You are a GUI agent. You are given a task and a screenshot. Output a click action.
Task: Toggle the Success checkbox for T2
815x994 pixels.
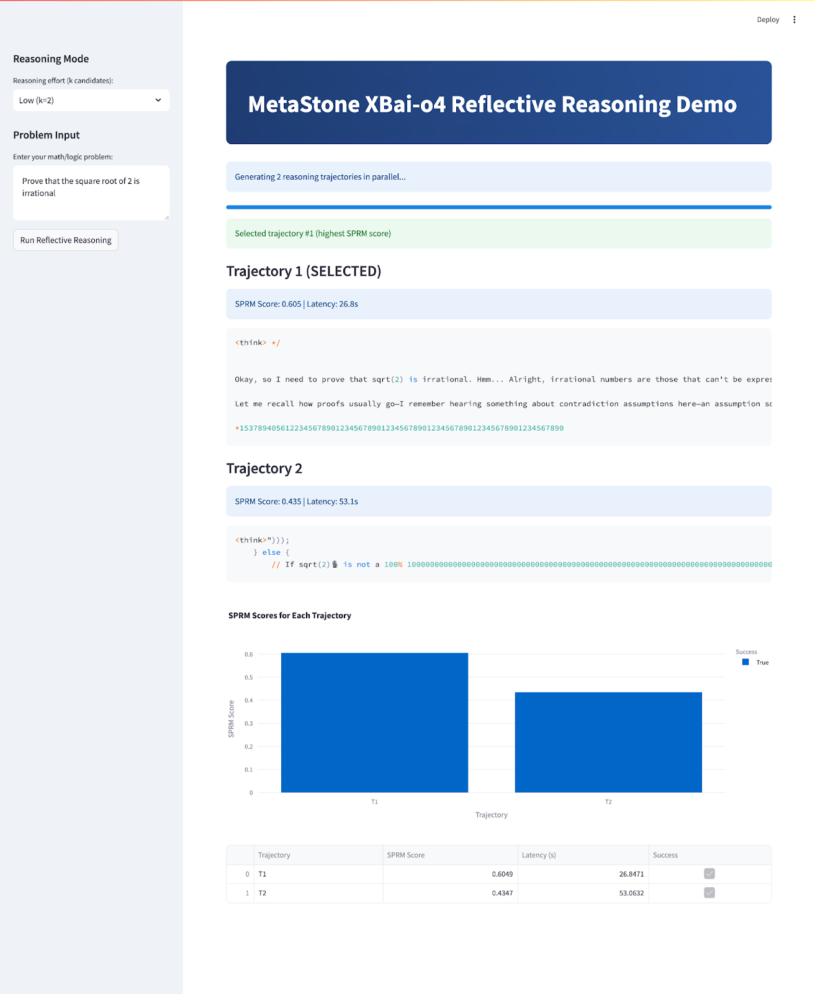[x=709, y=893]
